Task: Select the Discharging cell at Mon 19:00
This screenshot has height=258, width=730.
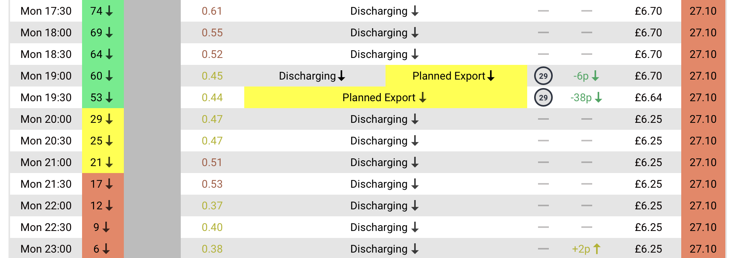Action: click(312, 76)
